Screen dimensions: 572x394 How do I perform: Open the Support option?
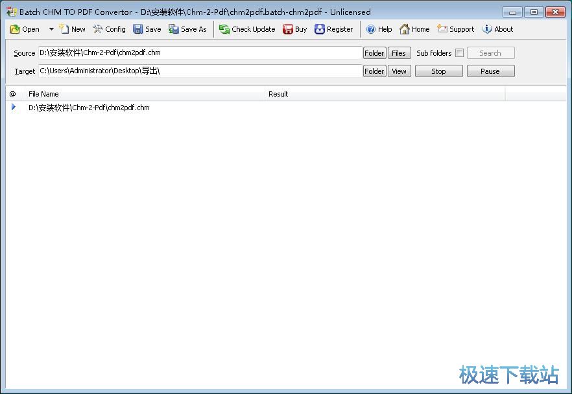pyautogui.click(x=455, y=29)
